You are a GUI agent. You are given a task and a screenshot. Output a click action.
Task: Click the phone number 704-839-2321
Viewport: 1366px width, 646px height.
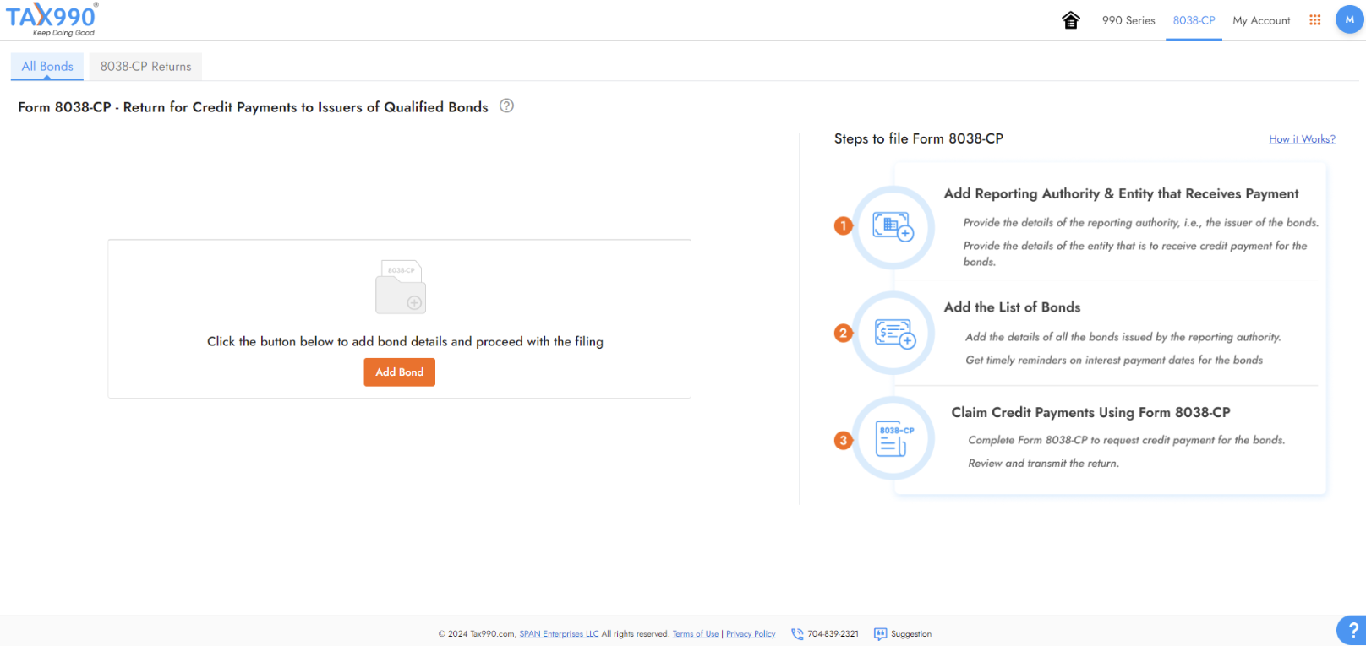pyautogui.click(x=833, y=634)
